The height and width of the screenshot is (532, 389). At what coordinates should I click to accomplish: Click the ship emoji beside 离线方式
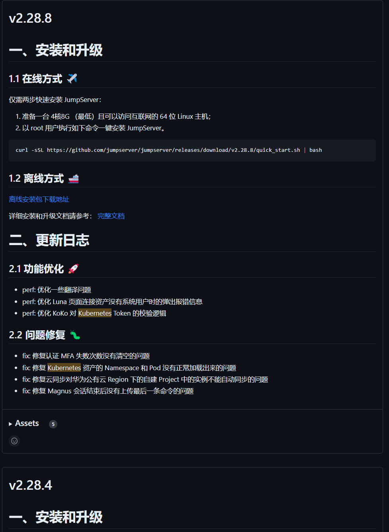(x=74, y=179)
